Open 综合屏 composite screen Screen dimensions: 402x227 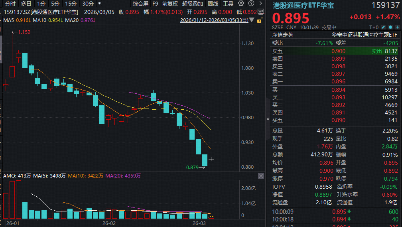coord(140,4)
